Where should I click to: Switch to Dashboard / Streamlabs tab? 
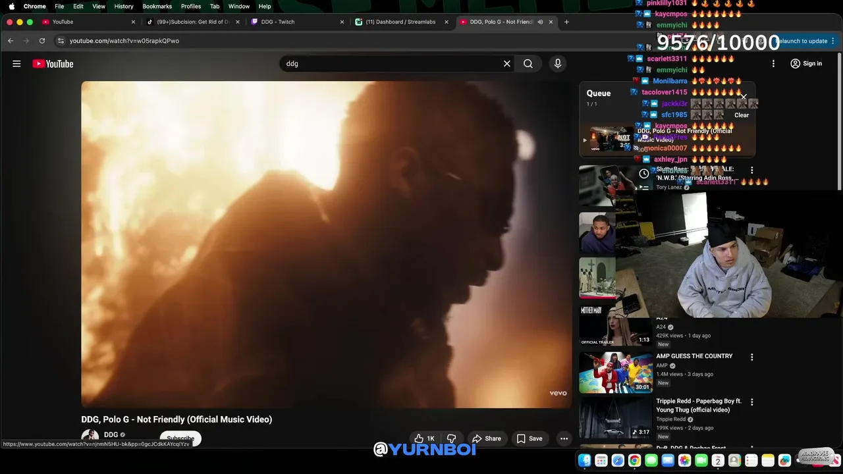coord(400,22)
